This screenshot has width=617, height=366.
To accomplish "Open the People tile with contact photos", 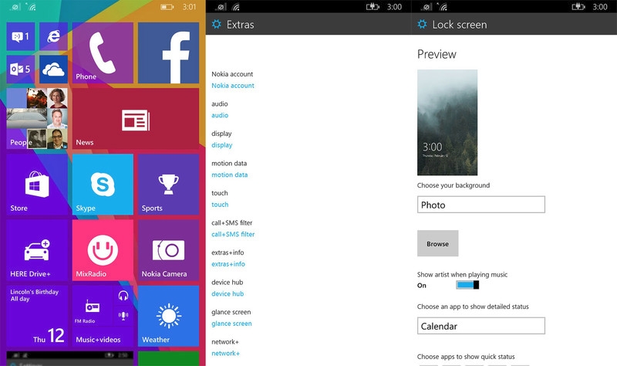I will coord(37,119).
